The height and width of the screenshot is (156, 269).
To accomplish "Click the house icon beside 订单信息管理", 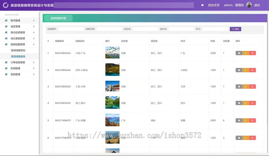I will (6, 62).
